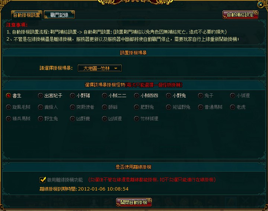Click the dropdown arrow beside 竹林

pyautogui.click(x=116, y=68)
